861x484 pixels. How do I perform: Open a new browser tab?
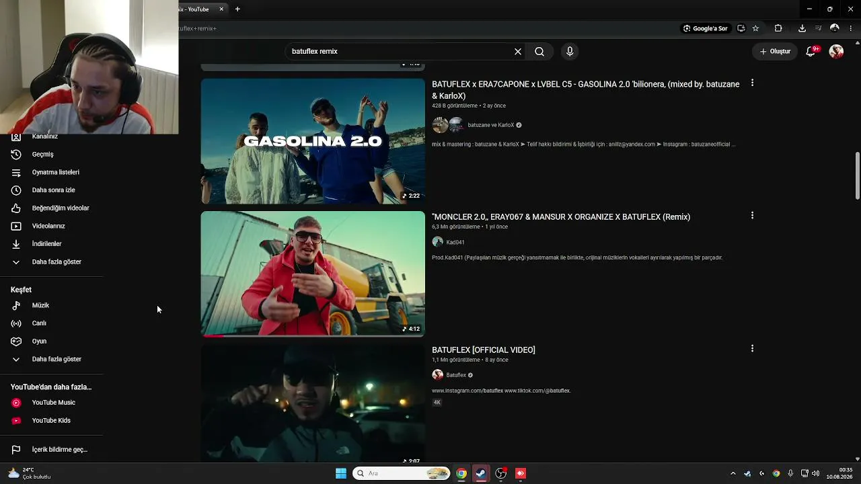(x=237, y=9)
